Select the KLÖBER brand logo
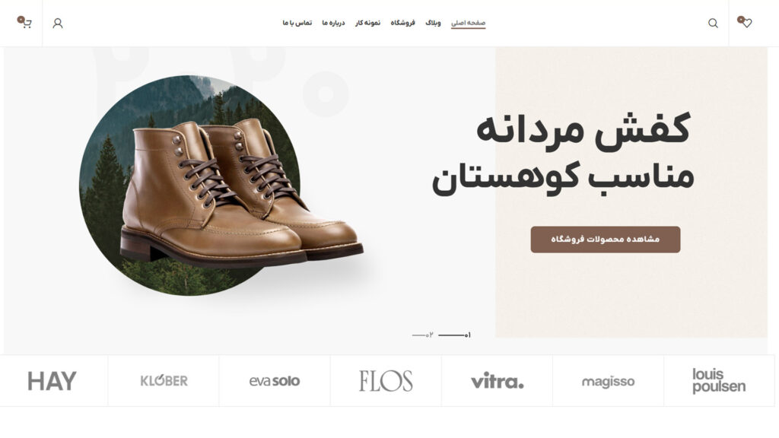Viewport: 779px width, 438px height. [x=164, y=381]
